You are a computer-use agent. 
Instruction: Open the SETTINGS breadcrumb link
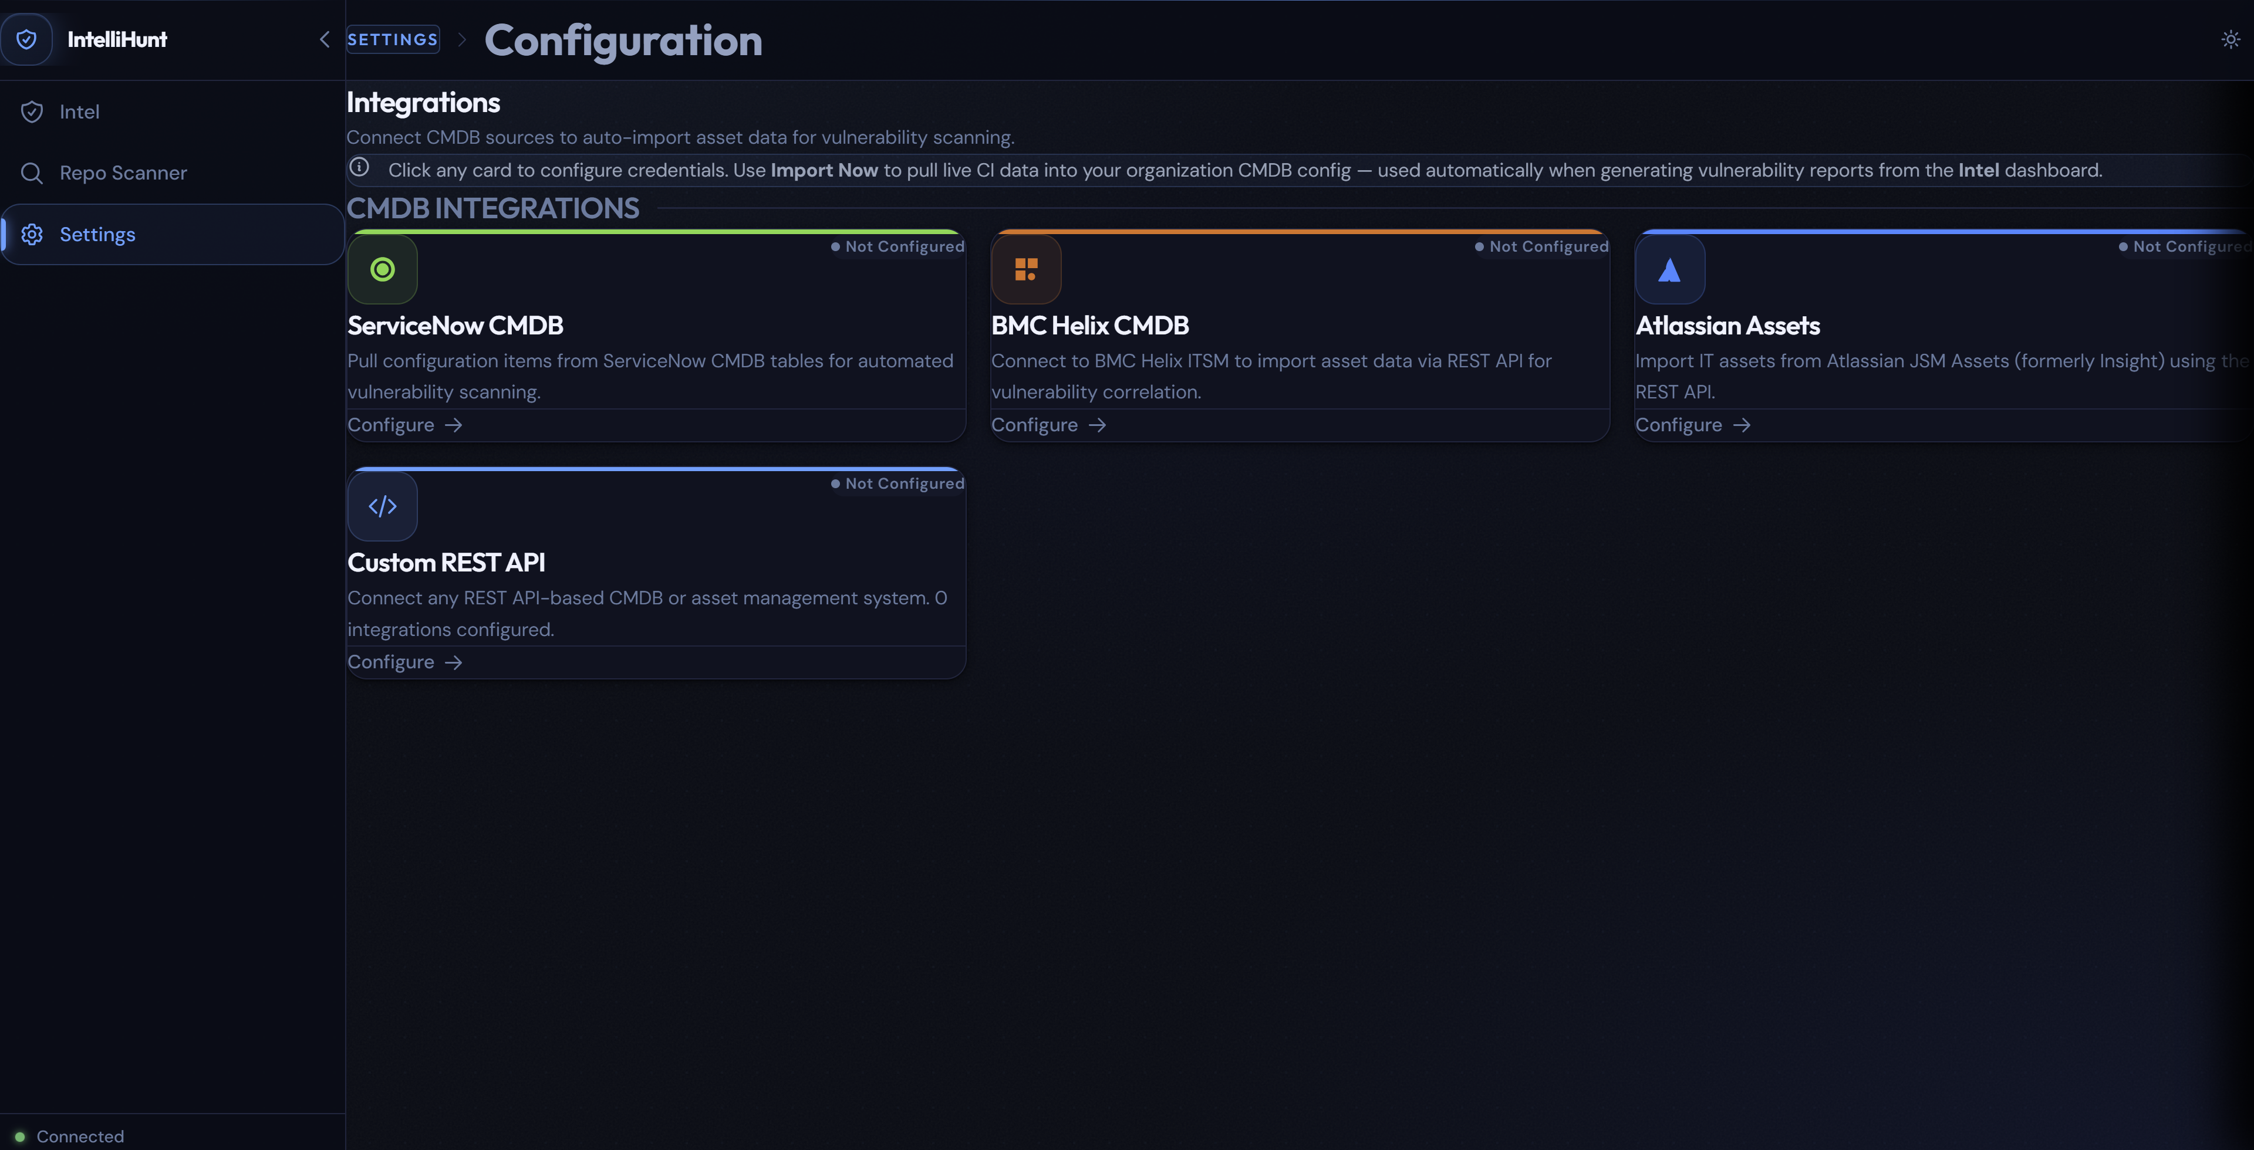[392, 39]
